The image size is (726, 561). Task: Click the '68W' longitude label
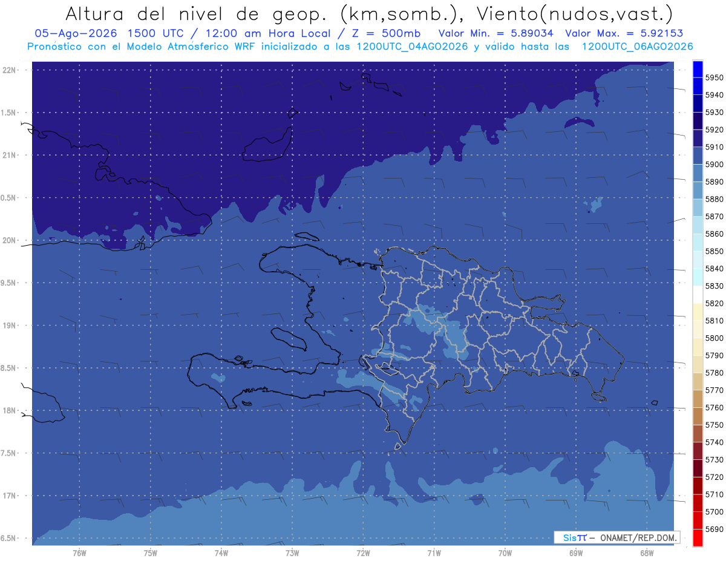[x=647, y=553]
